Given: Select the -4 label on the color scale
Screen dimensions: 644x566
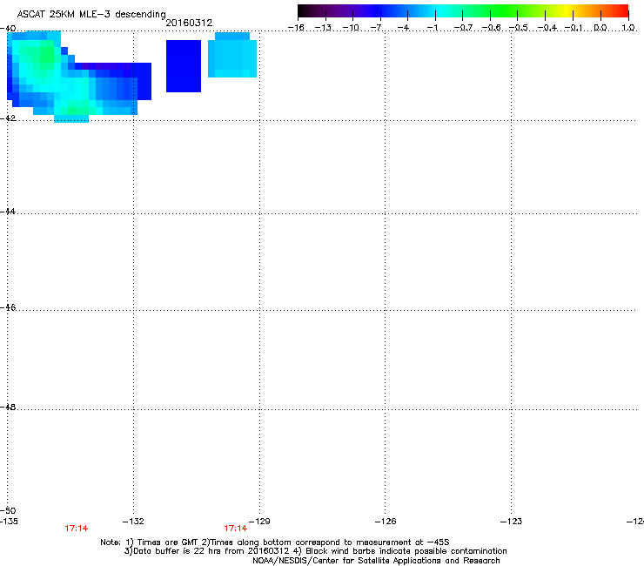Looking at the screenshot, I should (404, 28).
